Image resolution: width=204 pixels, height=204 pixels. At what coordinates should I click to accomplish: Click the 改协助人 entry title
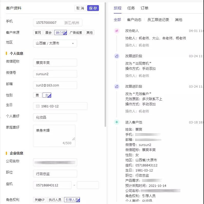(x=132, y=31)
